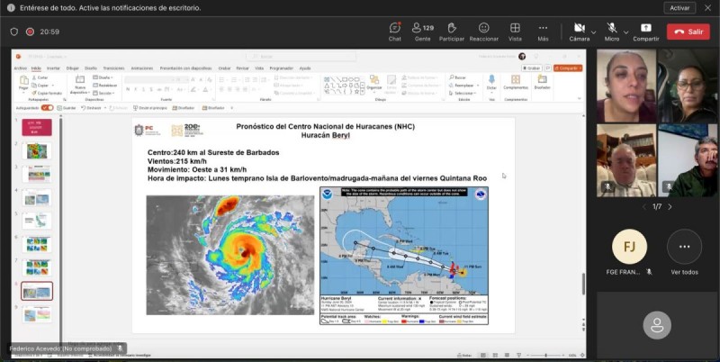This screenshot has height=362, width=720.
Task: Switch to slide sorter view icon
Action: pyautogui.click(x=496, y=355)
